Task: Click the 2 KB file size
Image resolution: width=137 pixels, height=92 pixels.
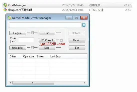Action: (x=128, y=10)
